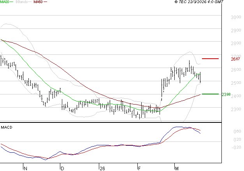Click the MA20 legend label
Screen dimensions: 244x171
[5, 2]
